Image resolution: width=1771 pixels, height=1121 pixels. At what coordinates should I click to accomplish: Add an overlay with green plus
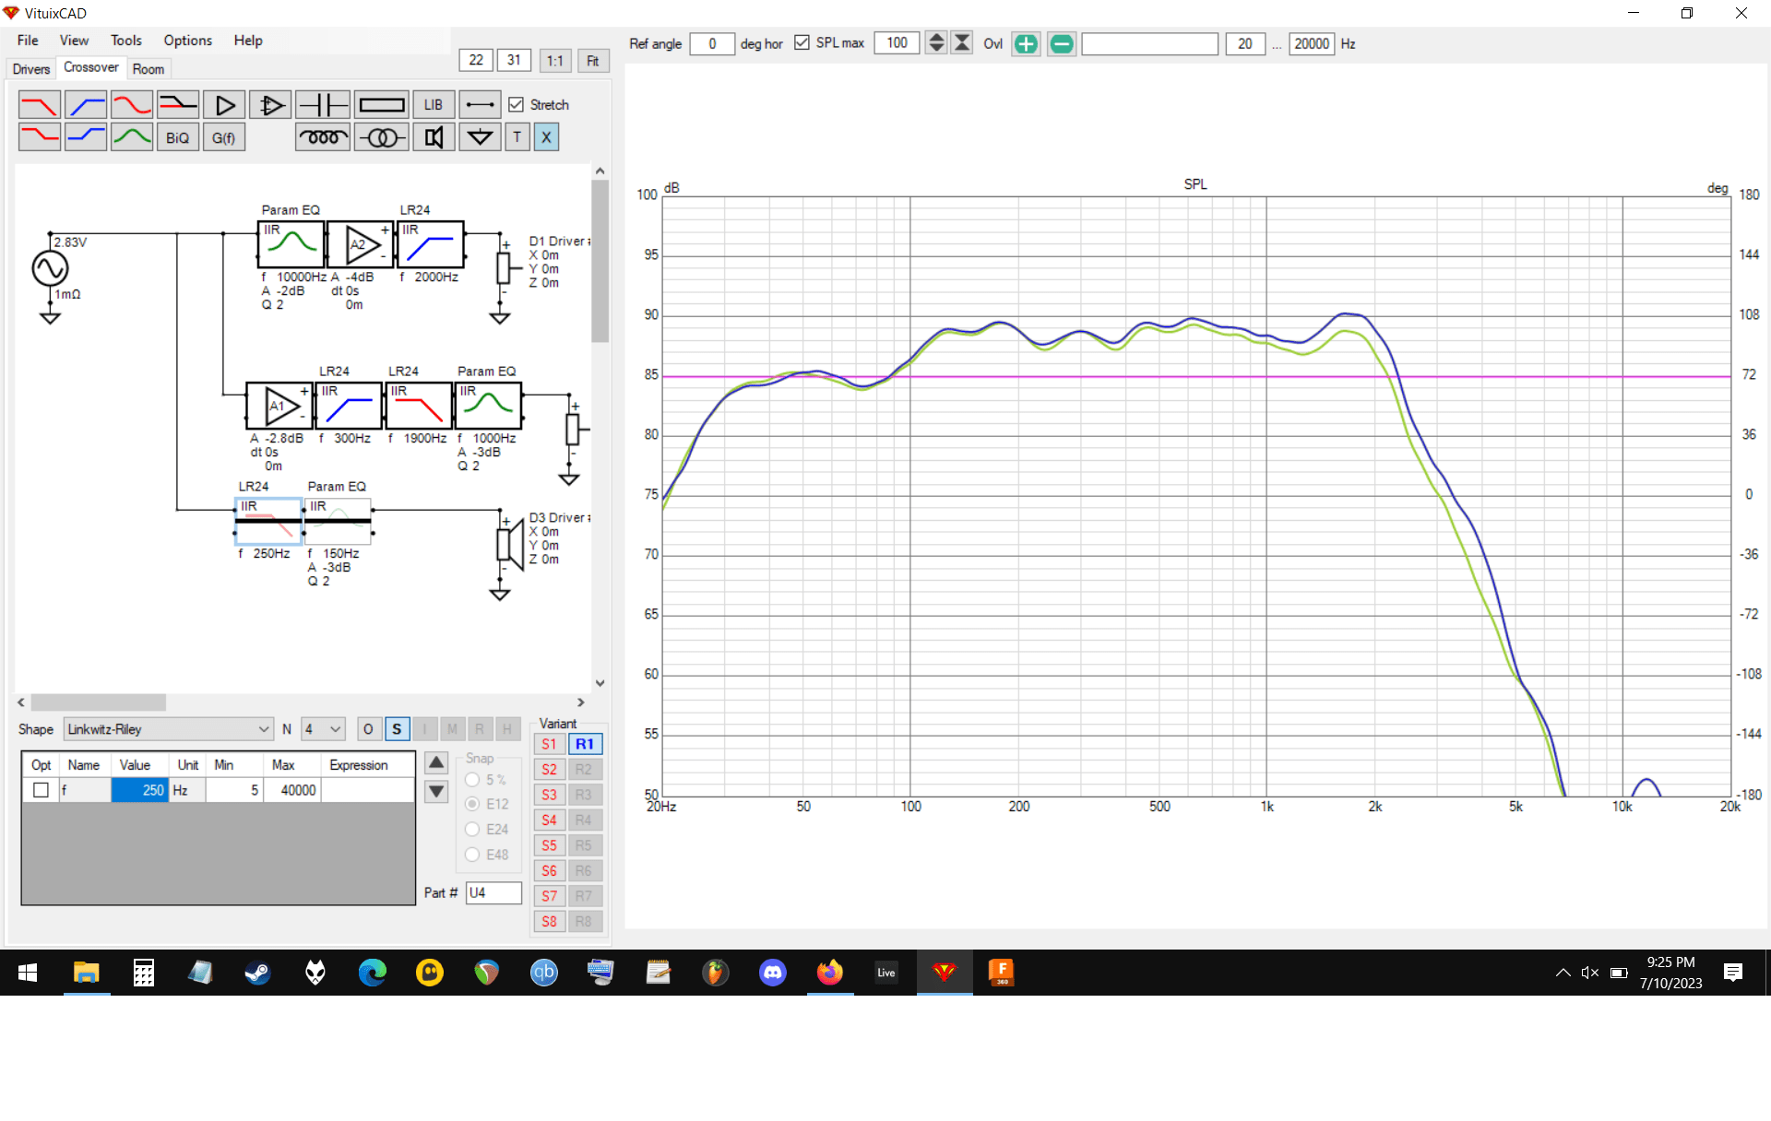click(x=1026, y=43)
